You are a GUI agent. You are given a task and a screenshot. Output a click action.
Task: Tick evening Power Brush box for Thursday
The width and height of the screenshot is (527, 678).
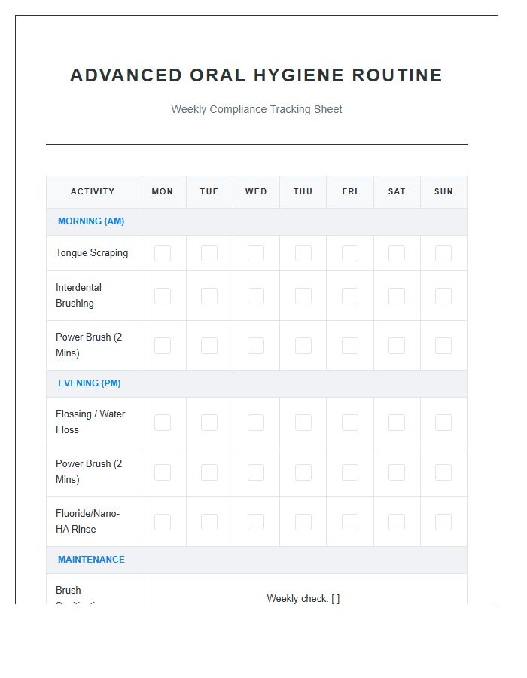tap(303, 472)
